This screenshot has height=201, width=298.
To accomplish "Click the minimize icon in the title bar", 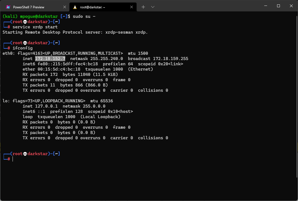I will [265, 6].
